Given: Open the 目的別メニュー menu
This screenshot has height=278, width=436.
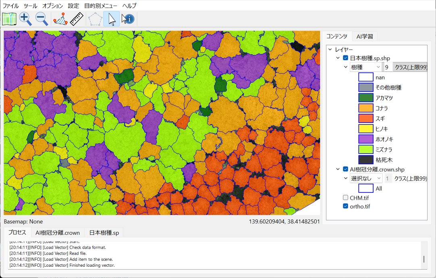Looking at the screenshot, I should [101, 6].
